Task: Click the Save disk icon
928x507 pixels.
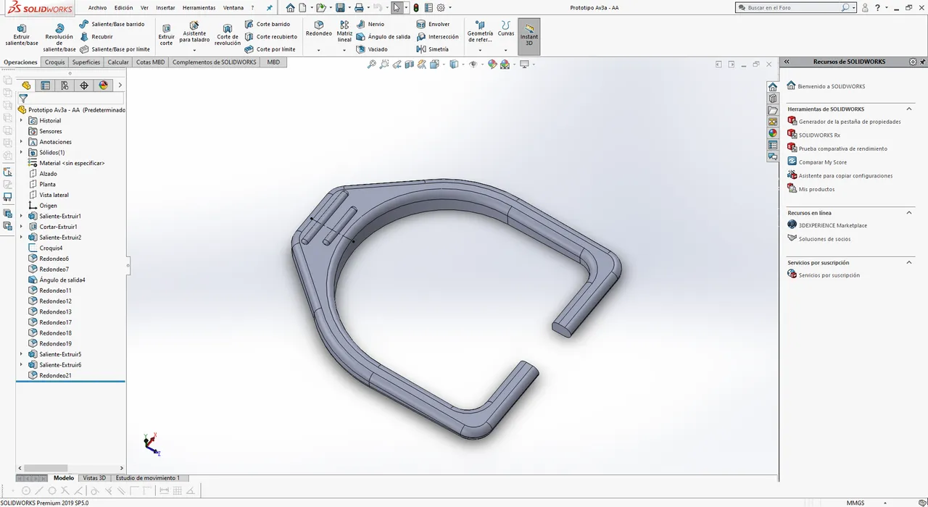Action: (x=339, y=8)
